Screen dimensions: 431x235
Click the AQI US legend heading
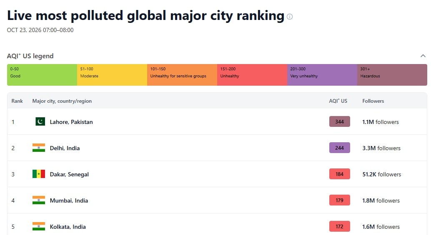(30, 56)
